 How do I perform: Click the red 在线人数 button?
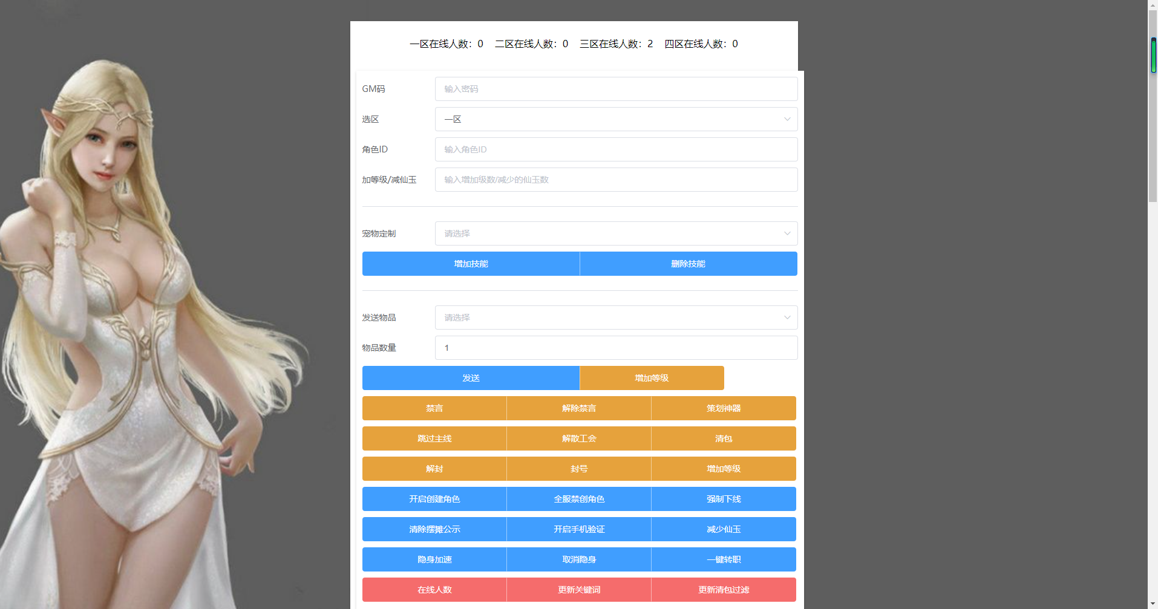click(434, 590)
